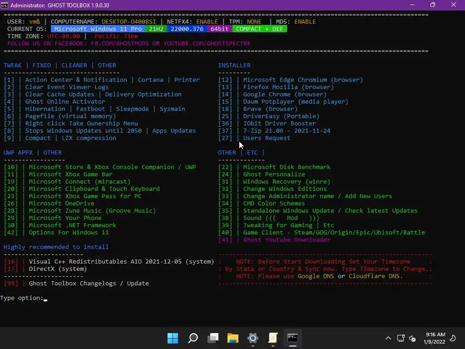Click 'Clear Event Viewer Logs' text
Viewport: 465px width, 349px height.
tap(67, 87)
